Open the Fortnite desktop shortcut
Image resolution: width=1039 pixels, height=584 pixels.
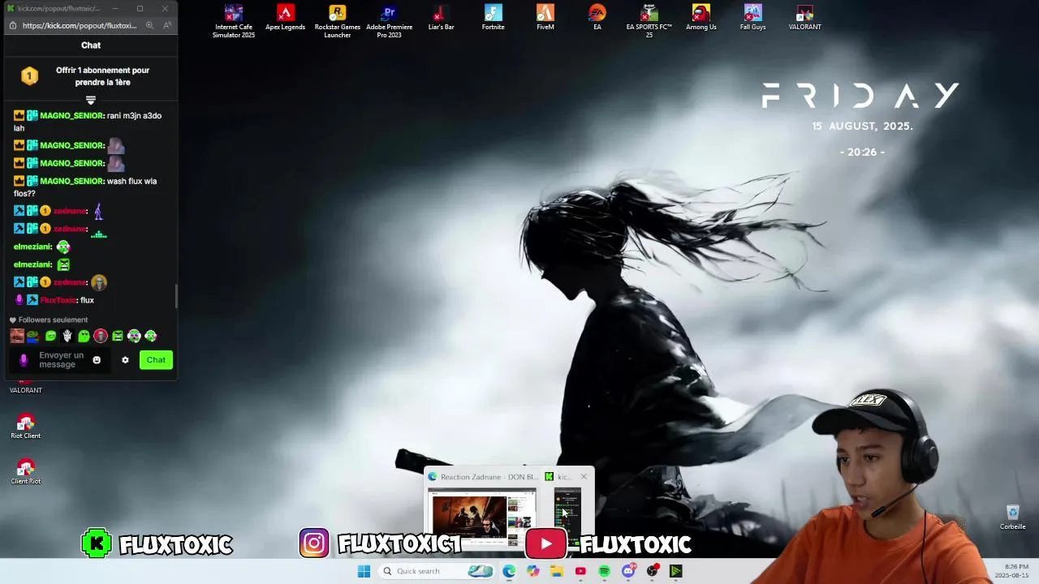click(x=493, y=18)
